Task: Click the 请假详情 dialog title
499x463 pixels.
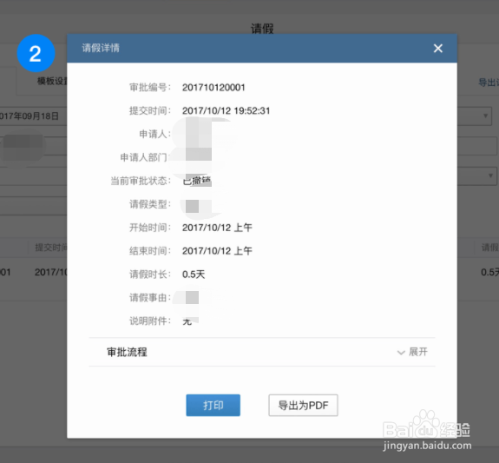Action: [x=101, y=48]
